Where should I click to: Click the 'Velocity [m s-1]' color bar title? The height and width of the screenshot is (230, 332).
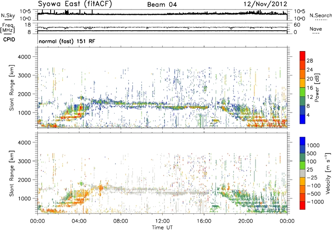[x=328, y=173]
